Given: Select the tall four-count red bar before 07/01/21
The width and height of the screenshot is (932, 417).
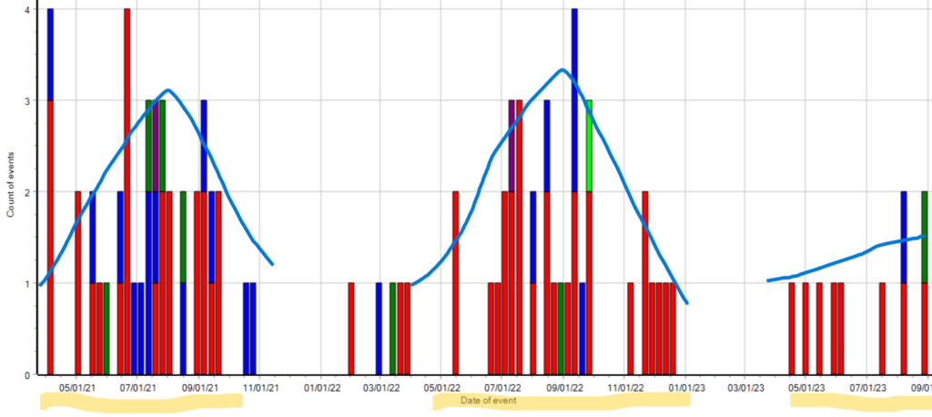Looking at the screenshot, I should [x=127, y=191].
